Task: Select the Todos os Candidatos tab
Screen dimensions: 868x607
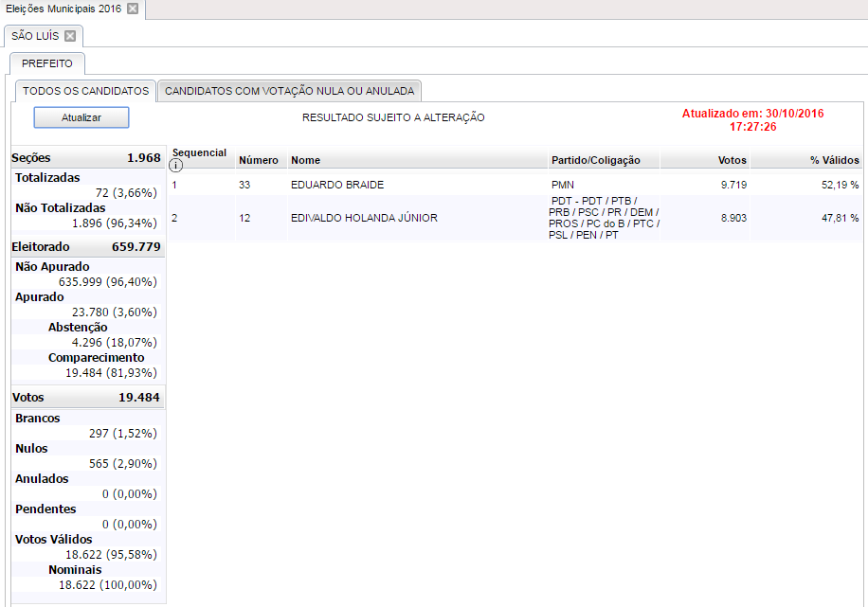Action: tap(85, 91)
